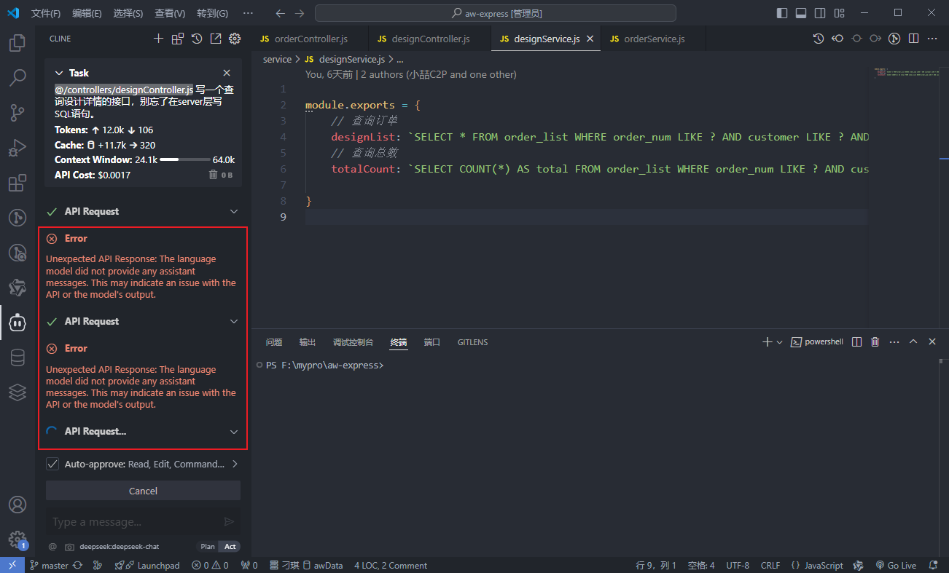Switch Cline to Act mode
This screenshot has height=573, width=949.
(230, 547)
